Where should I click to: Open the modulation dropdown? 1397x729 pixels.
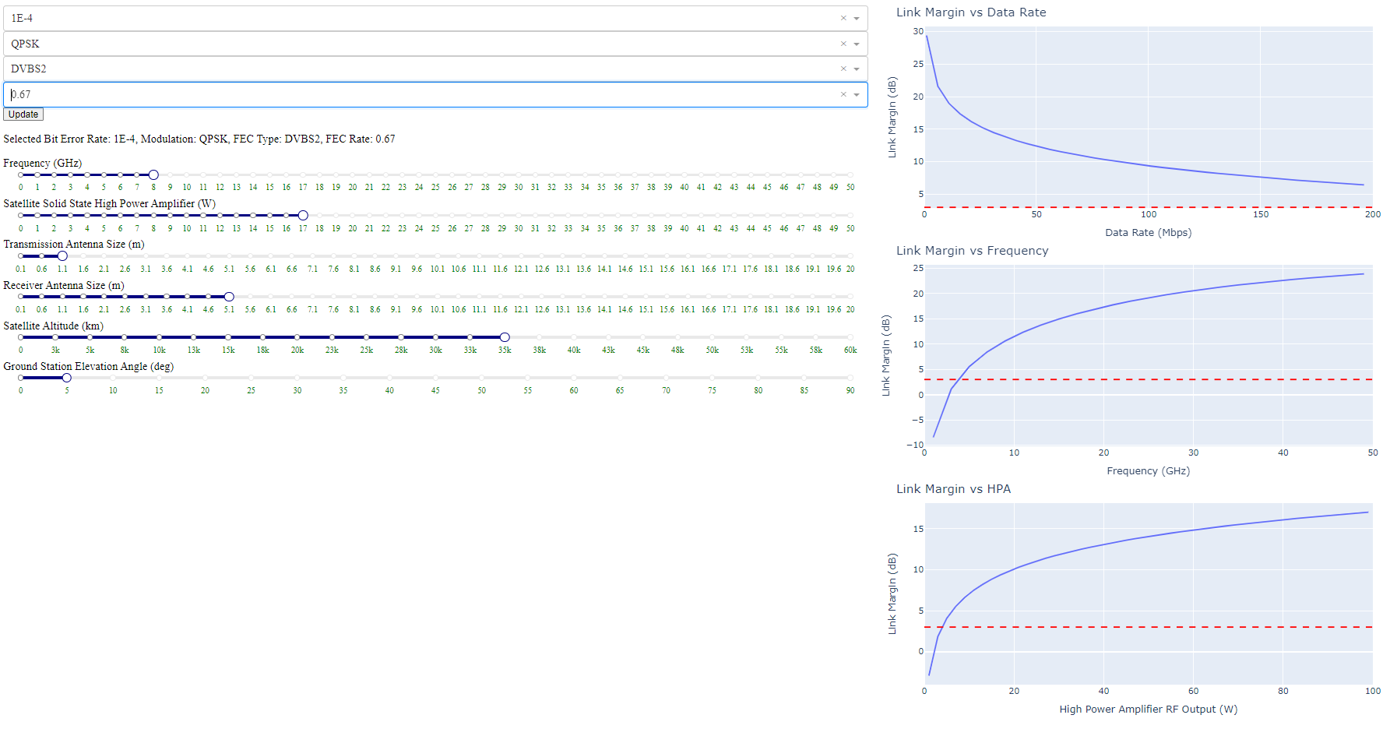pos(857,44)
